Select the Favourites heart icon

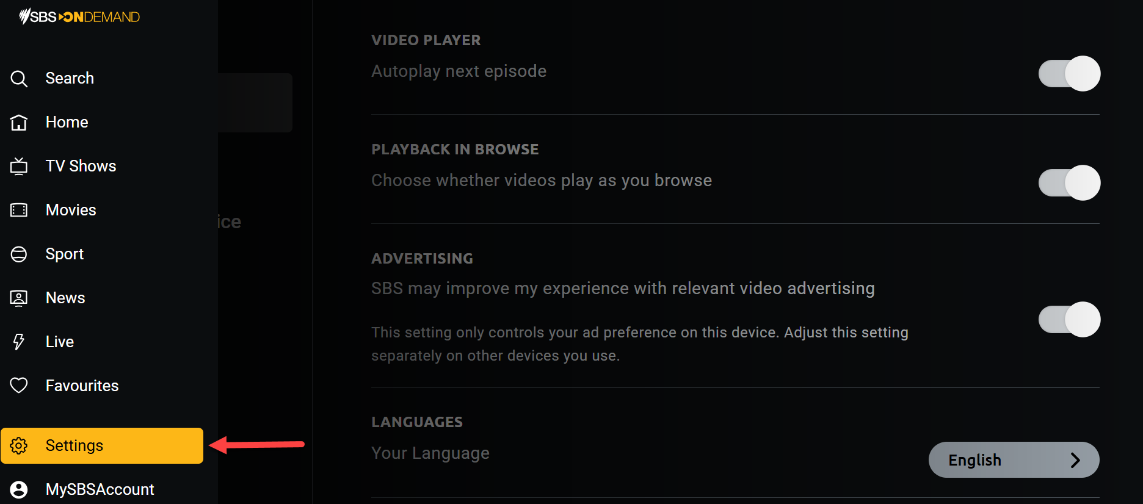(x=19, y=385)
